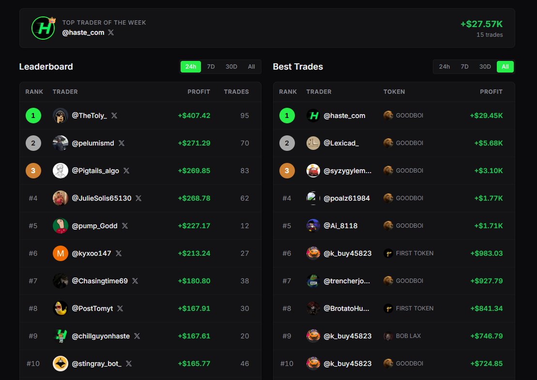The width and height of the screenshot is (537, 380).
Task: Select Best Trades 30D time filter
Action: [x=485, y=67]
